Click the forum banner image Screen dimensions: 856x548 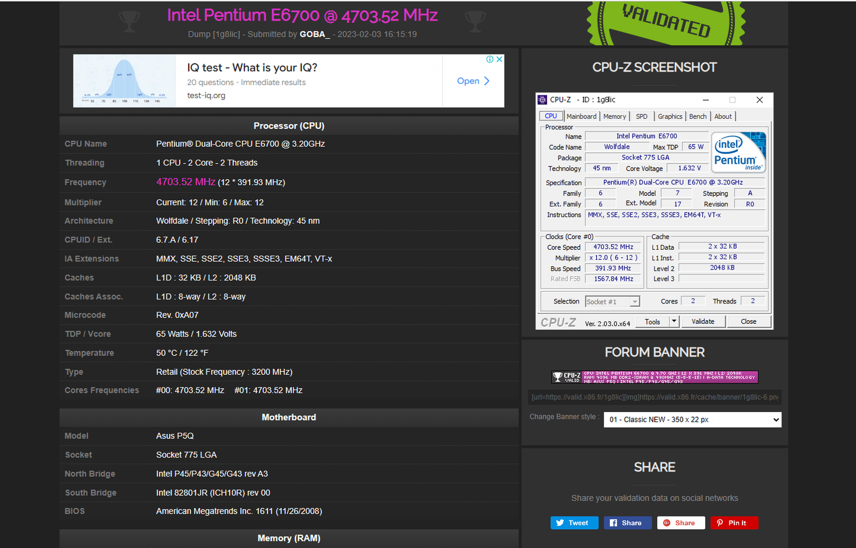tap(655, 377)
